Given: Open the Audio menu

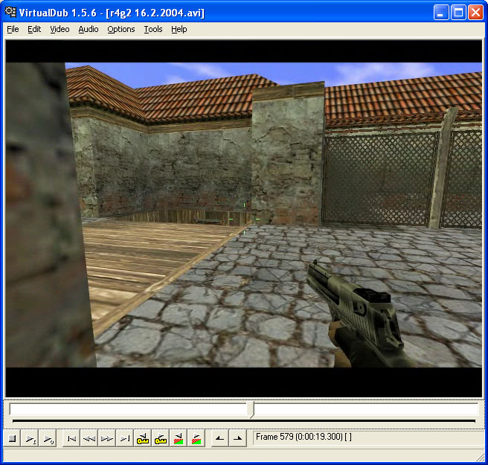Looking at the screenshot, I should tap(89, 29).
